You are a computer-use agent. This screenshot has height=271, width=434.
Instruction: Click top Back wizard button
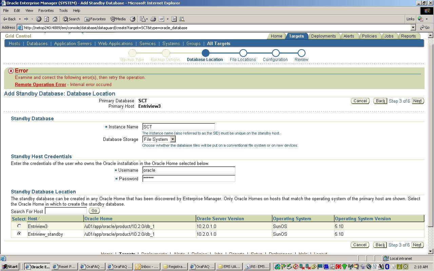(380, 101)
